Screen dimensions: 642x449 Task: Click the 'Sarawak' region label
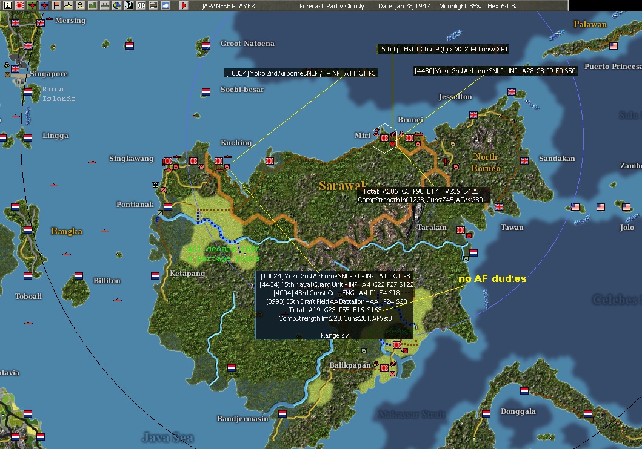click(343, 186)
